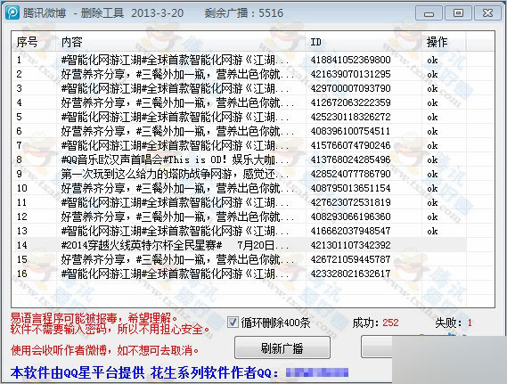Click red notice 使用会收听作者微博
This screenshot has height=384, width=507.
(x=104, y=350)
